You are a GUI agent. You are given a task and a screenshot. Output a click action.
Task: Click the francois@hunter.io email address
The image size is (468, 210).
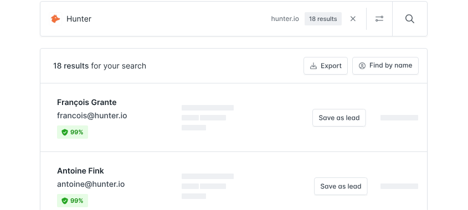click(x=92, y=116)
